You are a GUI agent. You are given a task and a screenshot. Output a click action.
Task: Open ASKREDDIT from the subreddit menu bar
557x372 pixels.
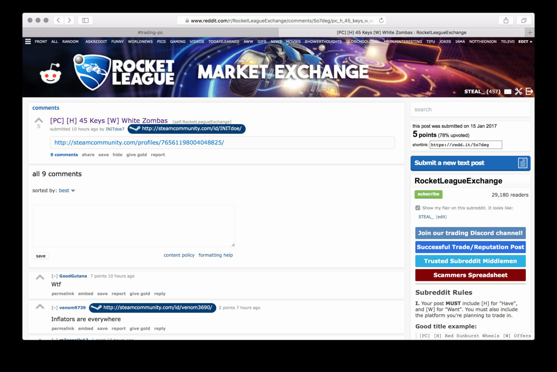click(x=96, y=41)
